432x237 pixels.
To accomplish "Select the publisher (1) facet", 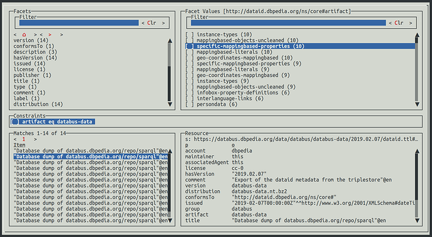I will pos(32,75).
